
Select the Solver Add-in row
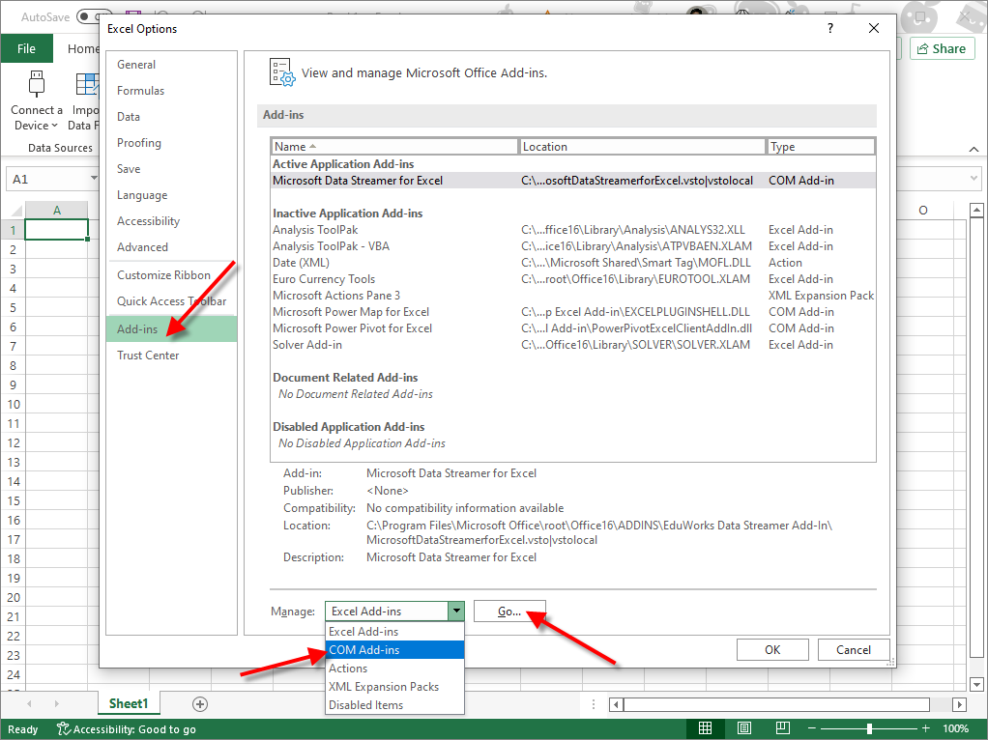pos(573,345)
